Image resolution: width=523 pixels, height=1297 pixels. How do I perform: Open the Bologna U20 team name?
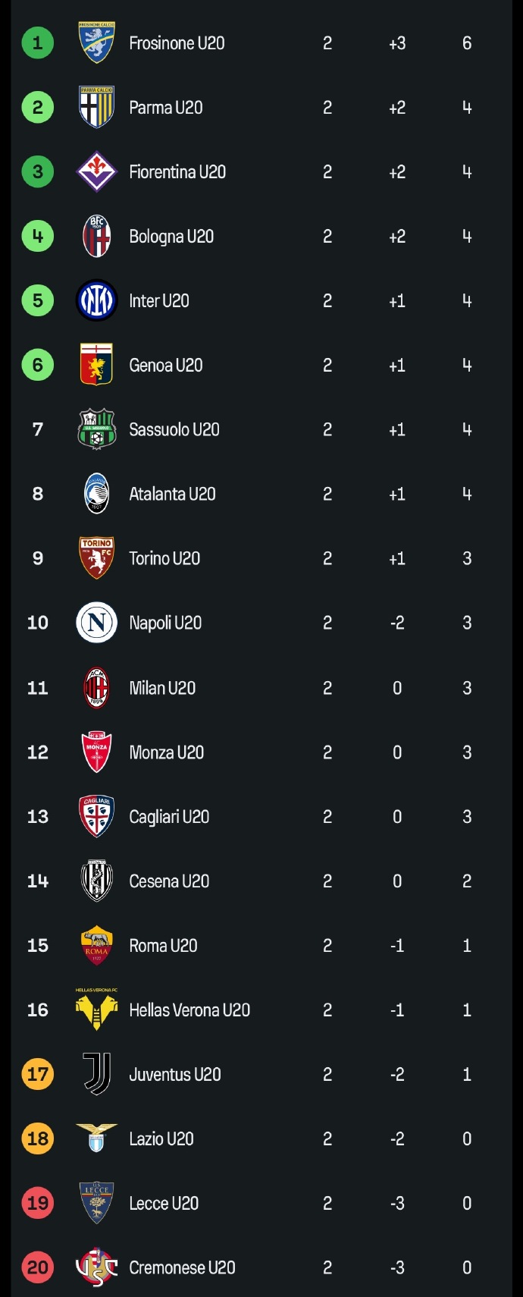click(171, 237)
